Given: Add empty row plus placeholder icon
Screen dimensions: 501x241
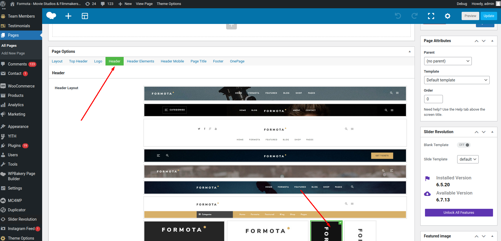Looking at the screenshot, I should point(231,26).
